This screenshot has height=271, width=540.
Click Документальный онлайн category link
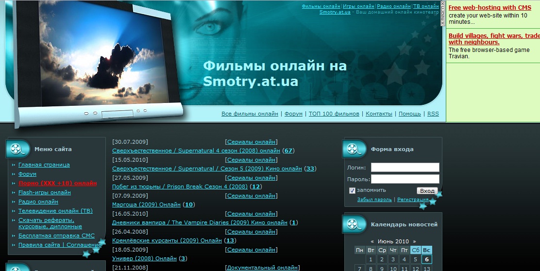tap(262, 268)
